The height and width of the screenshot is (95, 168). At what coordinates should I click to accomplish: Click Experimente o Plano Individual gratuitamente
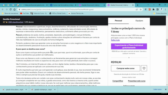click(x=129, y=46)
